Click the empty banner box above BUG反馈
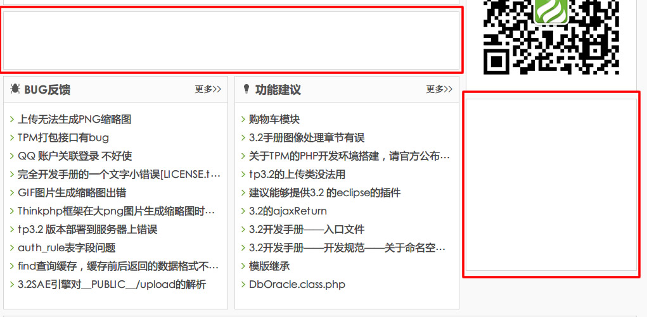The image size is (647, 317). tap(231, 40)
